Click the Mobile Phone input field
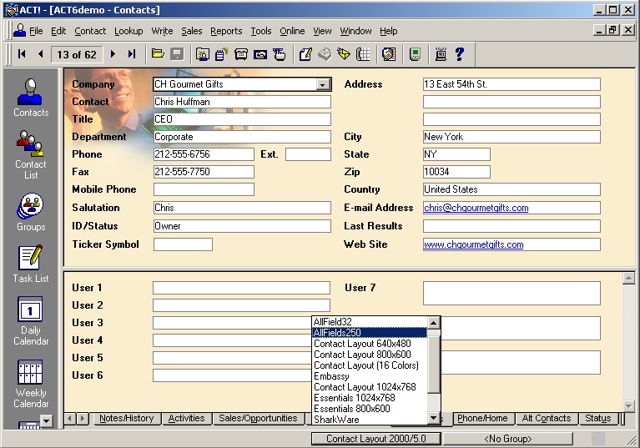640x448 pixels. (204, 189)
